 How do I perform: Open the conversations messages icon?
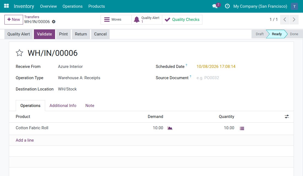(x=215, y=6)
